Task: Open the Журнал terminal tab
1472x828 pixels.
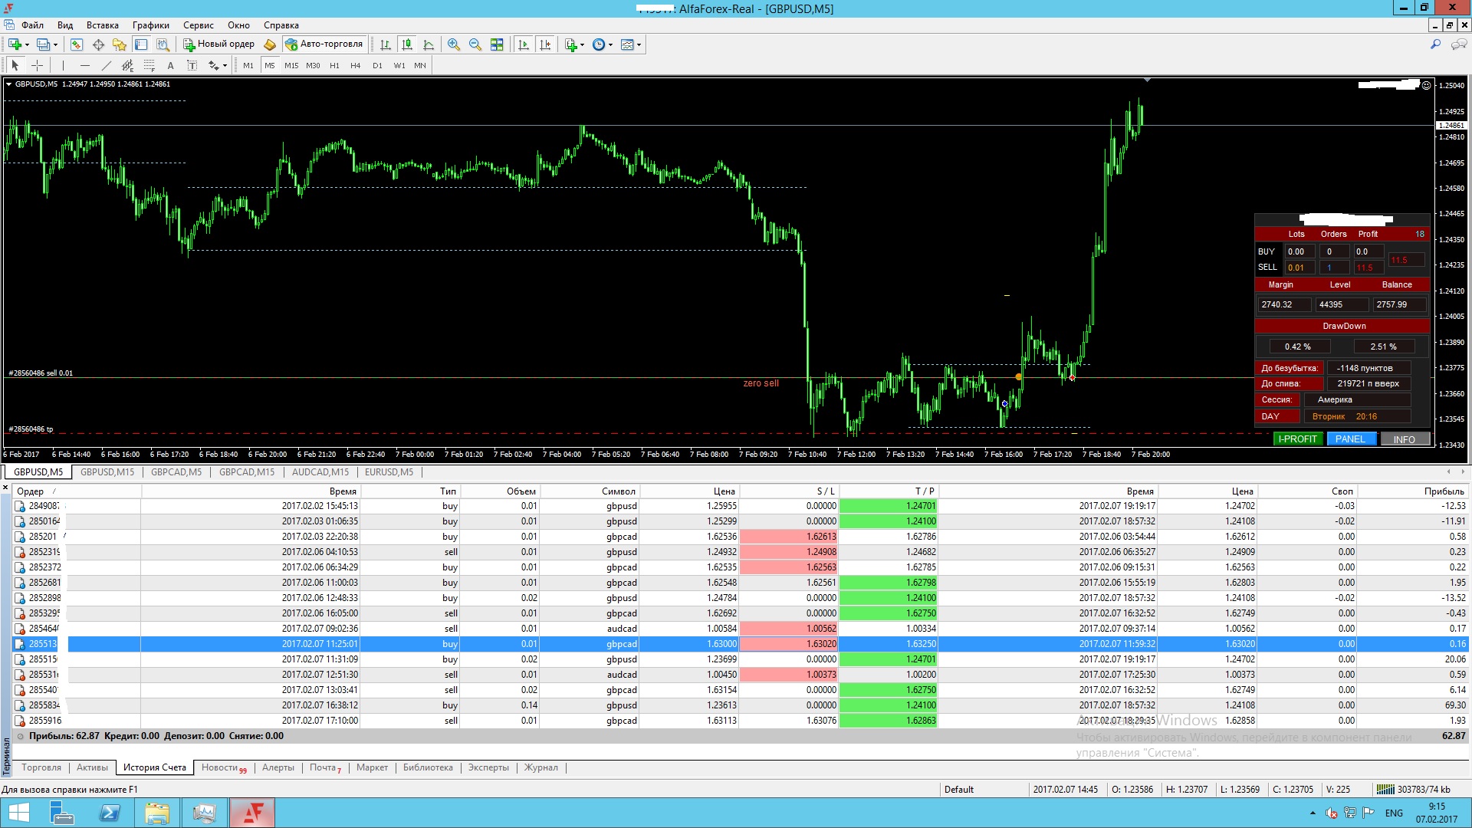Action: pos(541,767)
